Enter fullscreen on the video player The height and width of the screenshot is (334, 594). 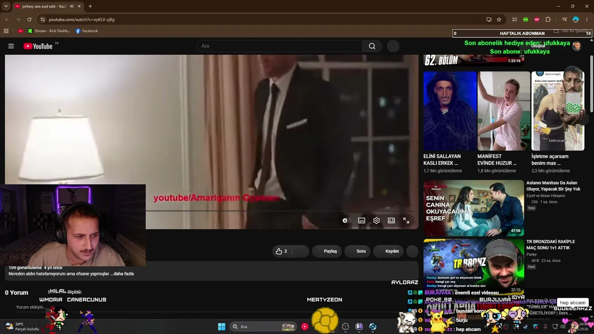(x=406, y=221)
